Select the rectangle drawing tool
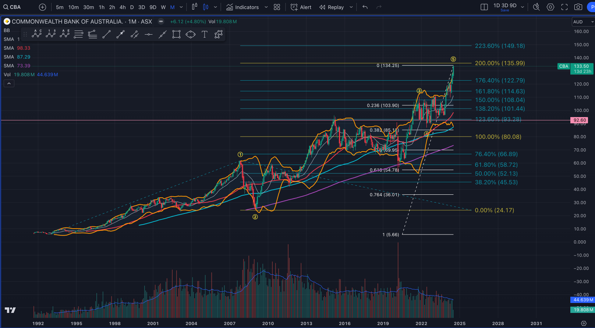 tap(177, 34)
